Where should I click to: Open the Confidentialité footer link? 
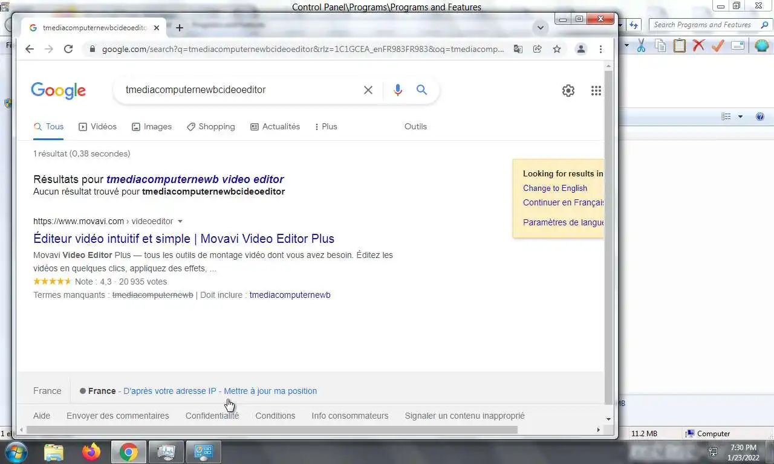coord(212,416)
